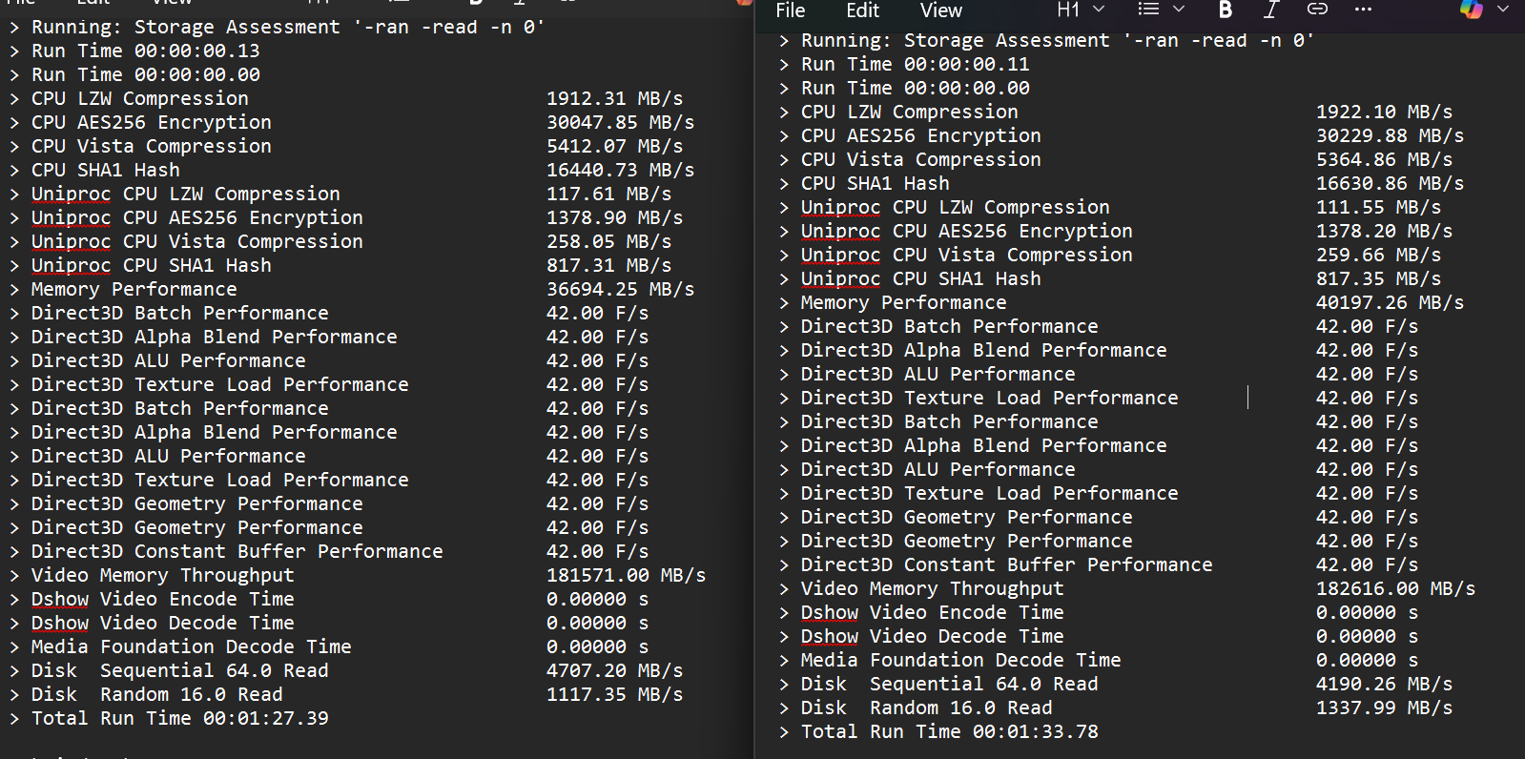Click the 1337.99 MB/s Disk Random value
Screen dimensions: 1525x759
1384,708
